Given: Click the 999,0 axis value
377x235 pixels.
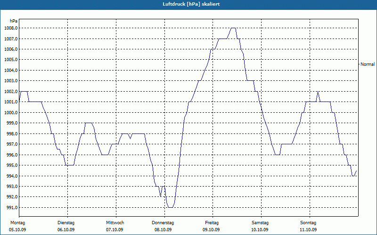Looking at the screenshot, I should pyautogui.click(x=12, y=123).
